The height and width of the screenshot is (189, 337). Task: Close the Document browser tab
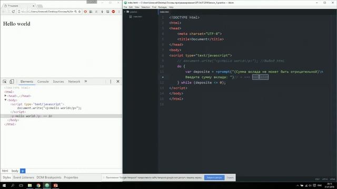pos(33,6)
